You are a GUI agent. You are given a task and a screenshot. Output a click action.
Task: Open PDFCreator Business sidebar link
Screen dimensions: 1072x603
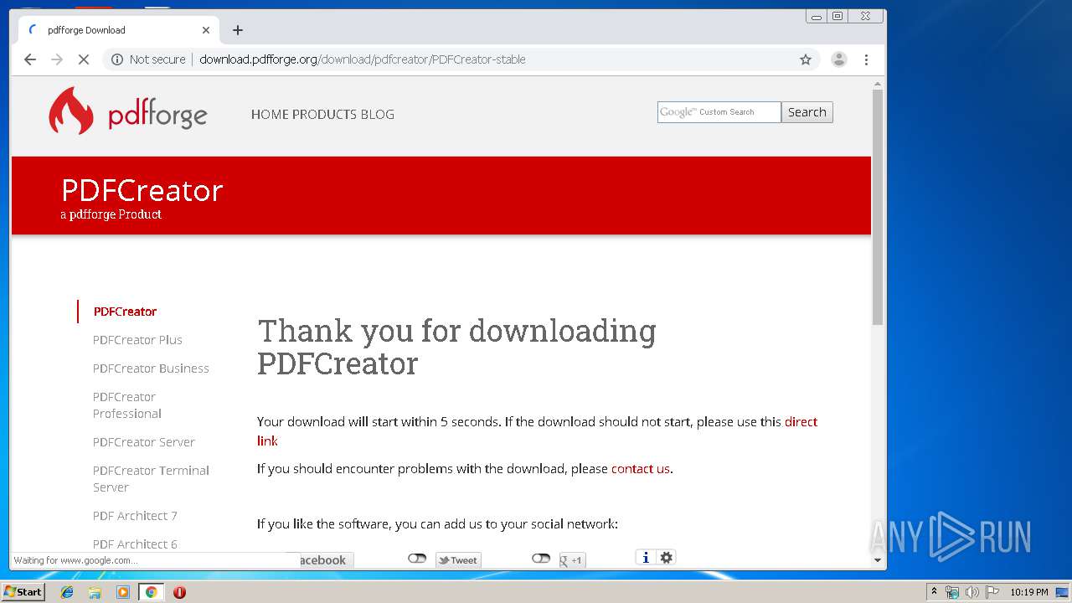(151, 368)
